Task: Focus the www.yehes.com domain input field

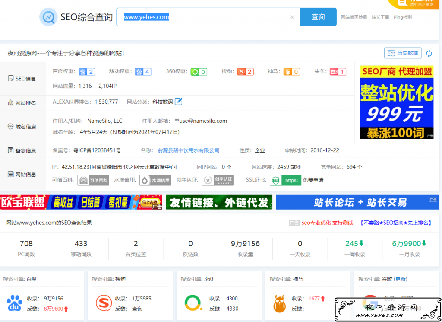Action: click(208, 17)
